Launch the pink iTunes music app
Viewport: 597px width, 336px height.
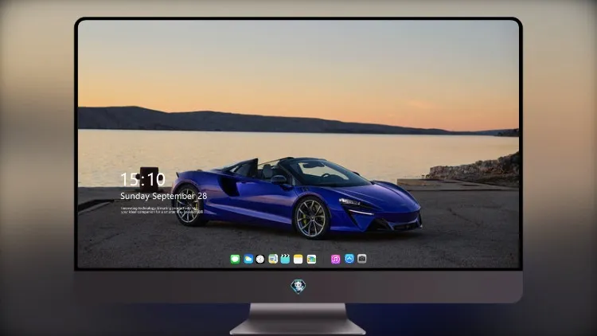(335, 259)
